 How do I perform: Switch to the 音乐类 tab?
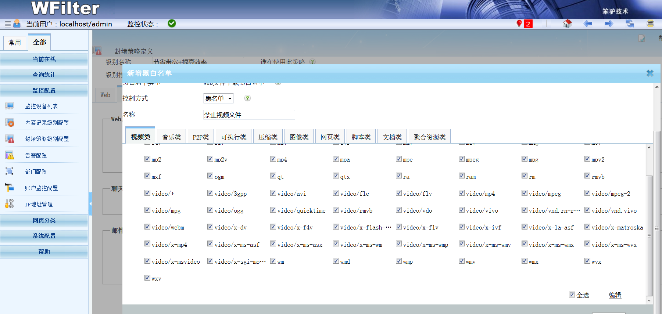click(172, 137)
